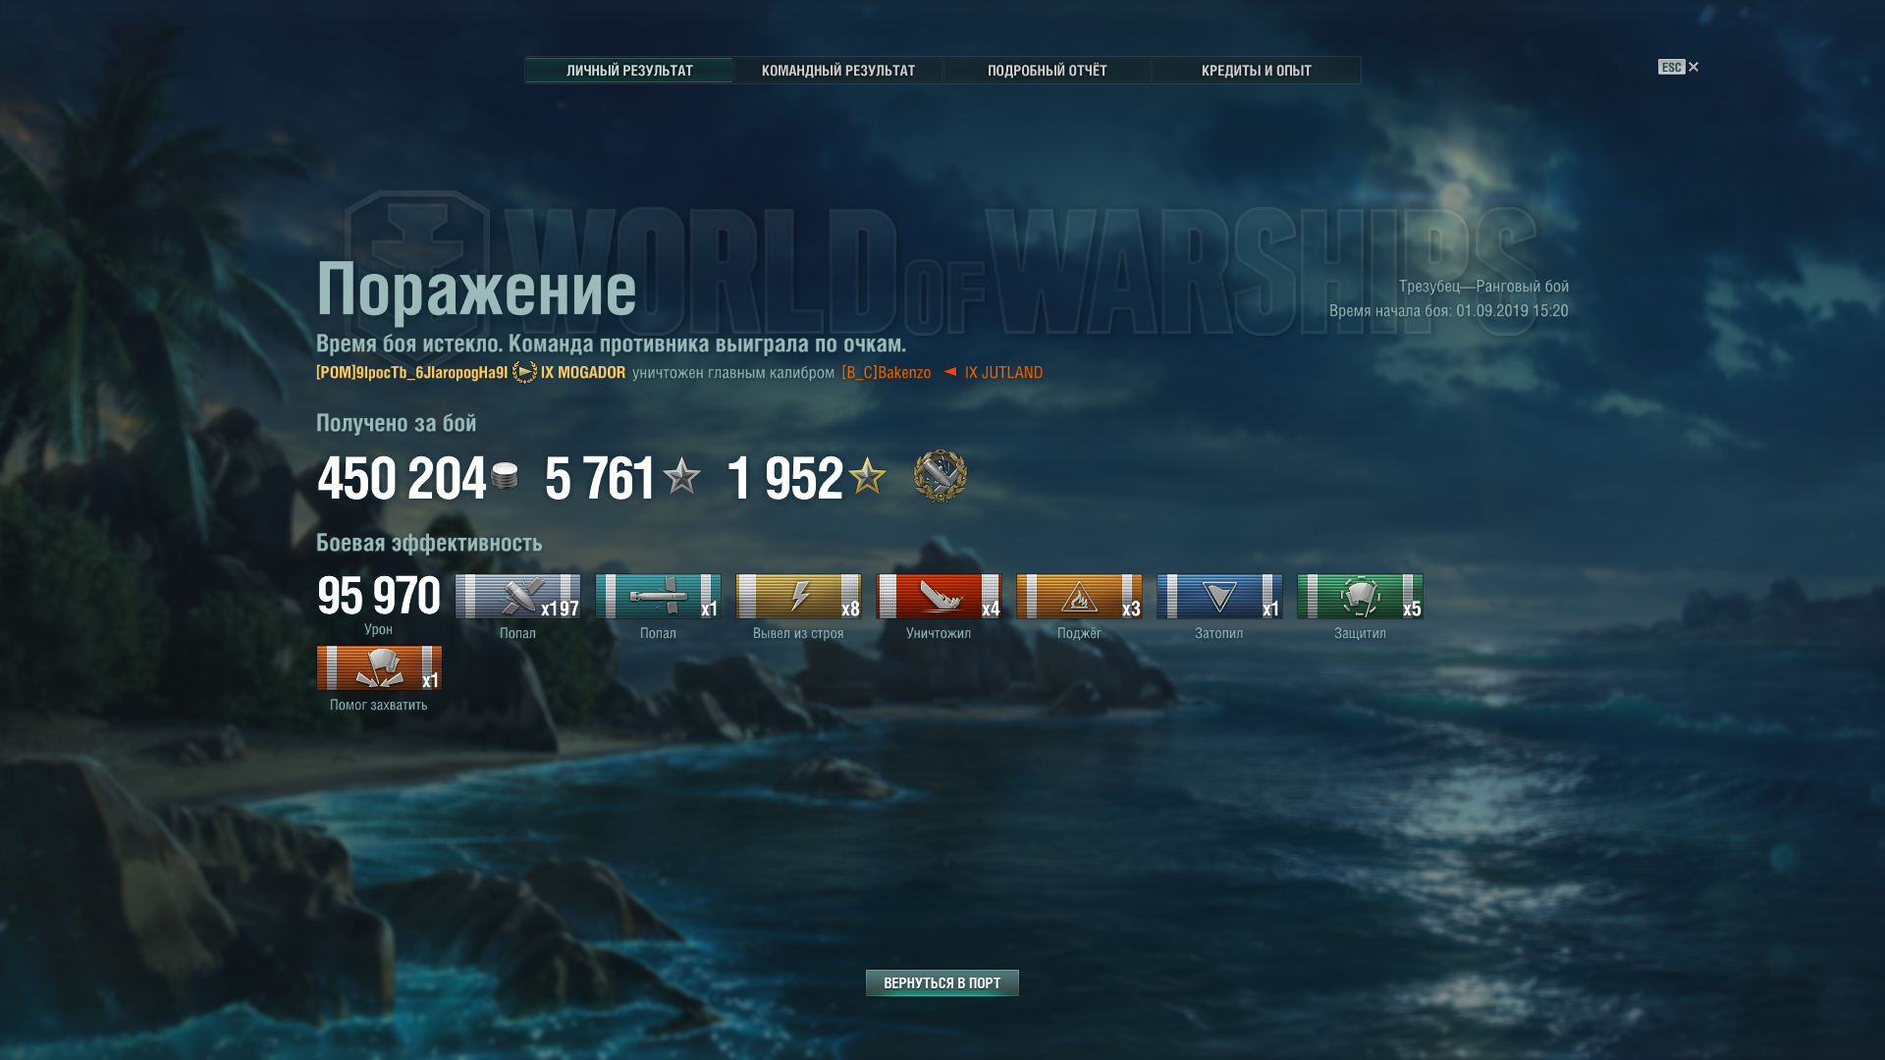Select the green Защитил defended ribbon

click(x=1360, y=597)
